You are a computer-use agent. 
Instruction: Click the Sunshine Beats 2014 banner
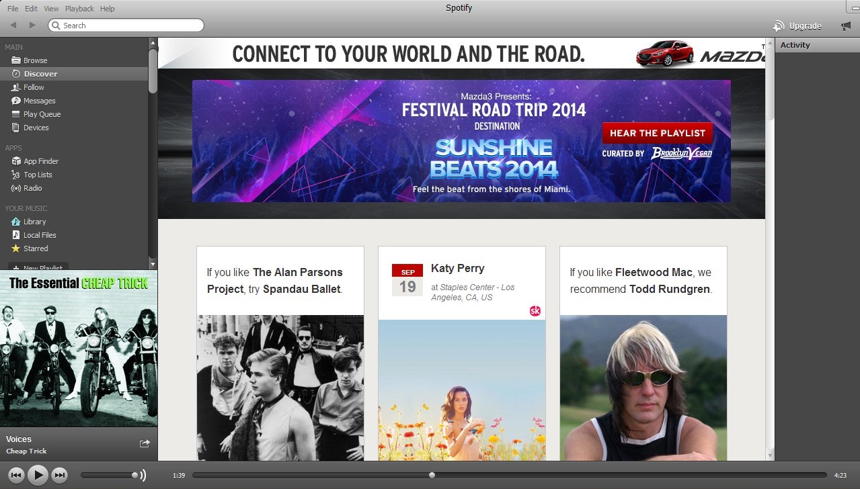[x=461, y=141]
